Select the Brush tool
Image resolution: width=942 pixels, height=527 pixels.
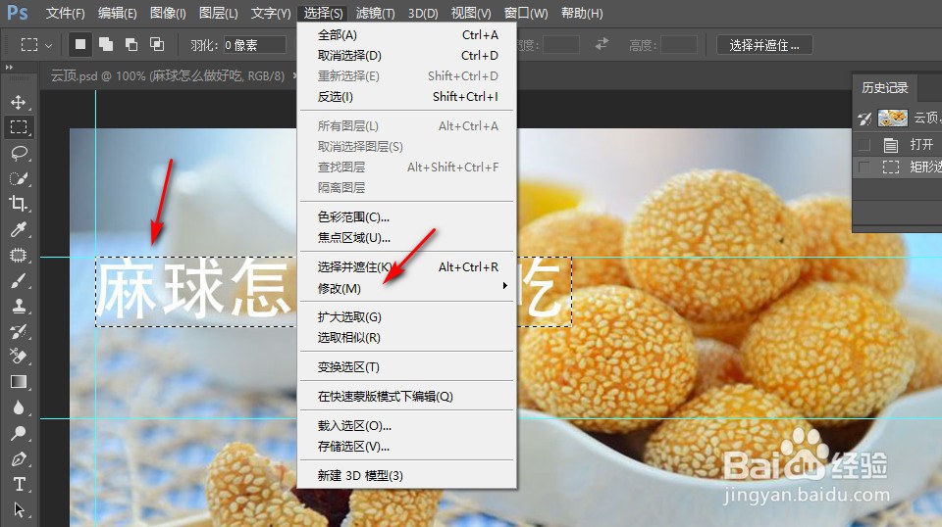18,280
